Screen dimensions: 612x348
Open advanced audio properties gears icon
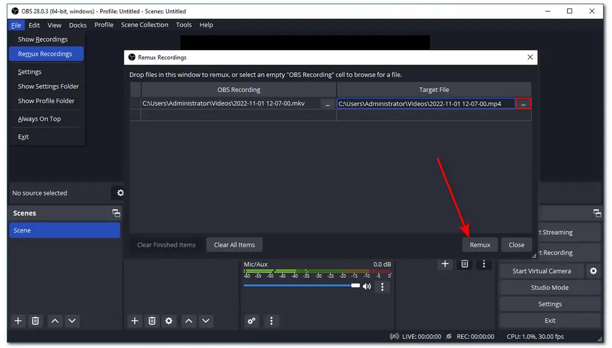pos(252,321)
